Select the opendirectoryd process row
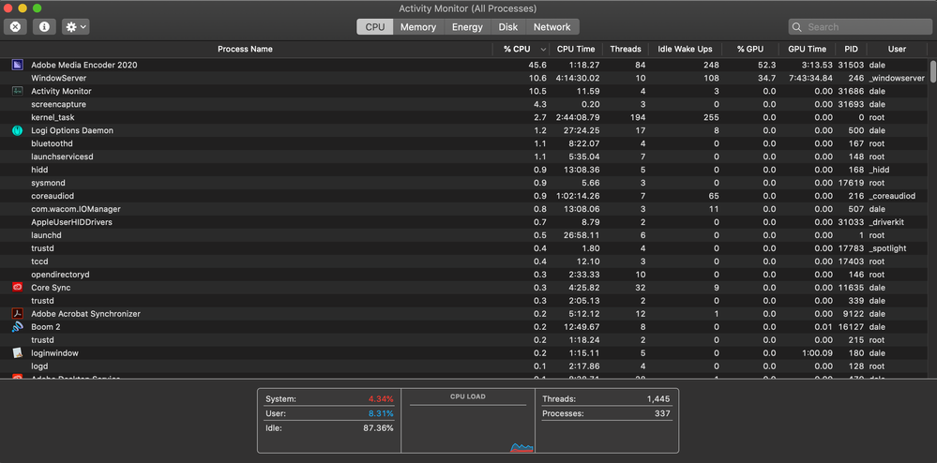 tap(464, 275)
